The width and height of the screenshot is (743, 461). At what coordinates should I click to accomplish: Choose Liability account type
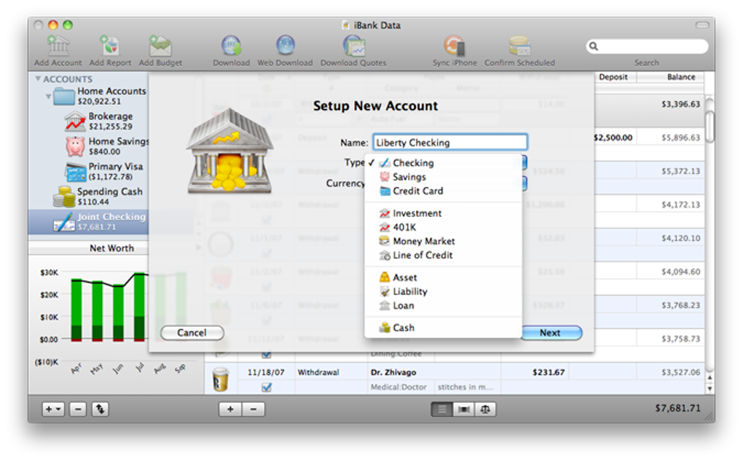443,291
